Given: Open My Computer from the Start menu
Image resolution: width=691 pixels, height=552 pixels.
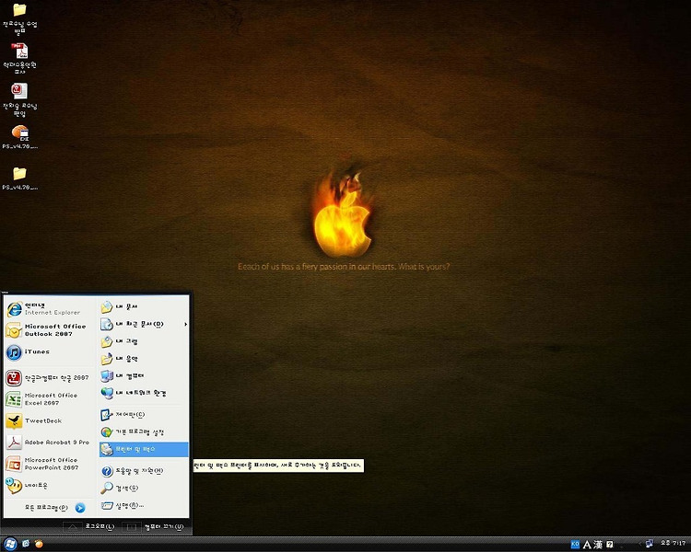Looking at the screenshot, I should point(144,376).
